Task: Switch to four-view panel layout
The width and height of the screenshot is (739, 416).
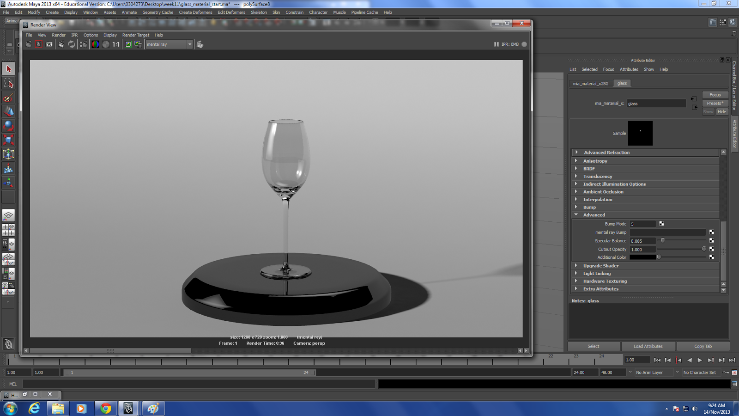Action: tap(8, 230)
